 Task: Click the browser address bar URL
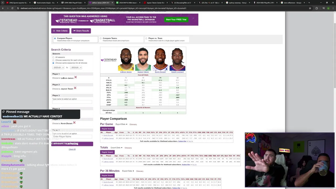(x=104, y=8)
